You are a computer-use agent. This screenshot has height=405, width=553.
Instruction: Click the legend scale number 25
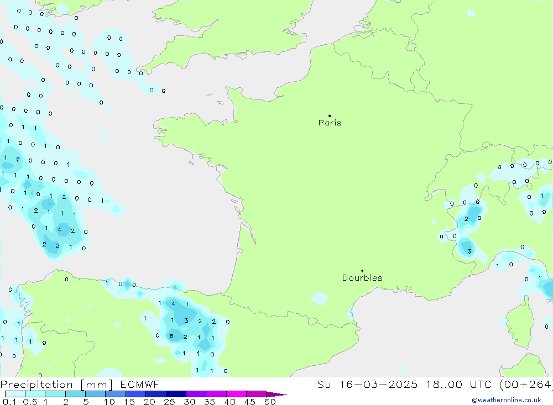pyautogui.click(x=169, y=402)
